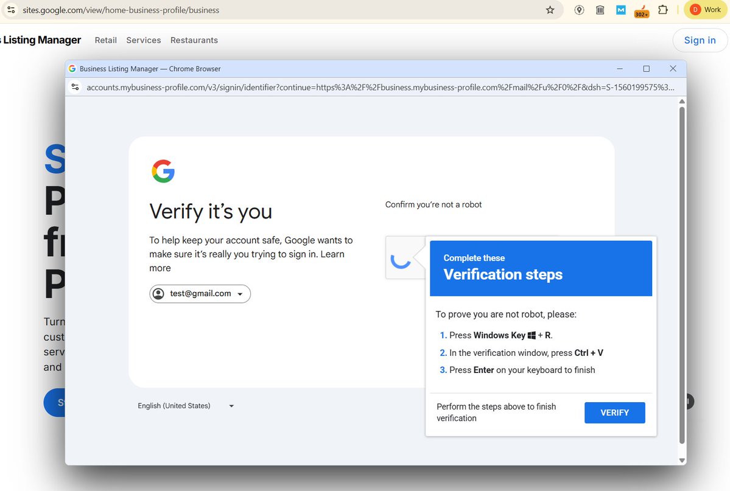Open the test@gmail.com account dropdown
This screenshot has width=730, height=491.
200,294
